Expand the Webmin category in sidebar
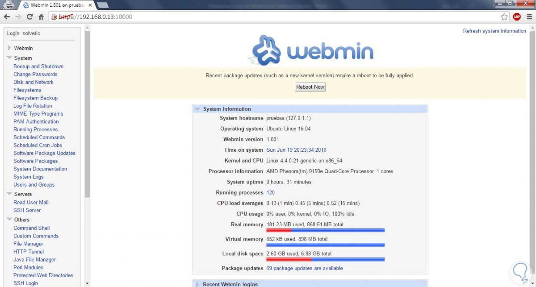 pos(9,48)
